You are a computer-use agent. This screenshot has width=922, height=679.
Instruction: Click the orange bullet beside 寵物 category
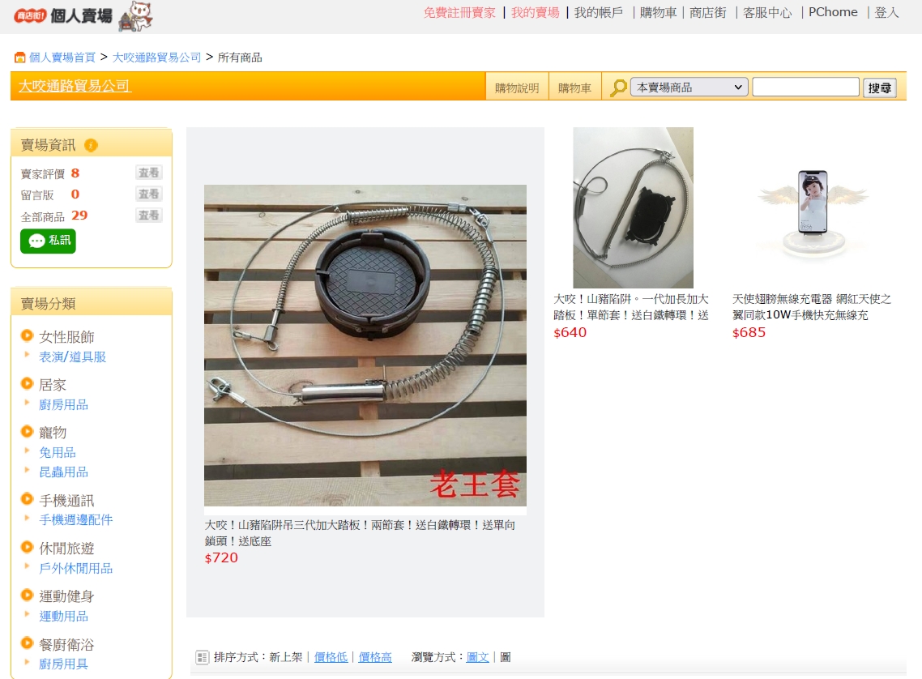27,432
